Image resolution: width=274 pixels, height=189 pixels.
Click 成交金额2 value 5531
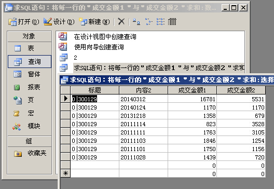pyautogui.click(x=241, y=99)
